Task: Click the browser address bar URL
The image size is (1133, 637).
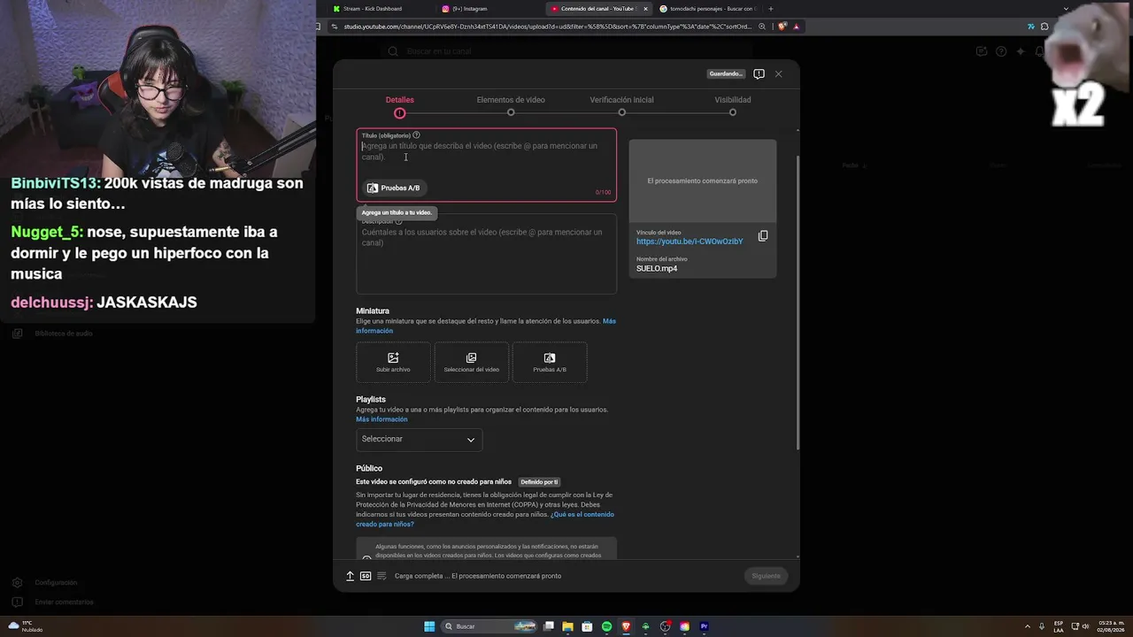Action: (x=547, y=27)
